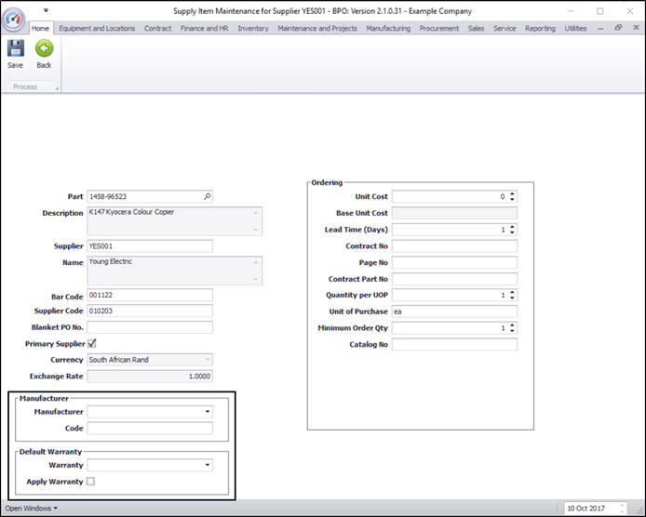This screenshot has width=646, height=517.
Task: Uncheck the Primary Supplier checkbox
Action: coord(92,343)
